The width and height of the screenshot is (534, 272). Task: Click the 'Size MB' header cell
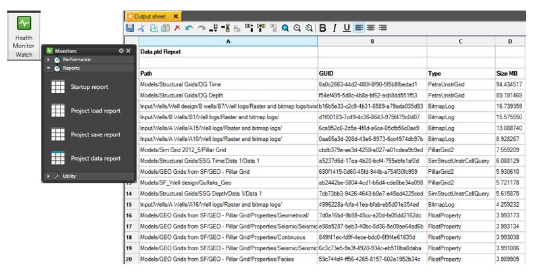pos(510,74)
